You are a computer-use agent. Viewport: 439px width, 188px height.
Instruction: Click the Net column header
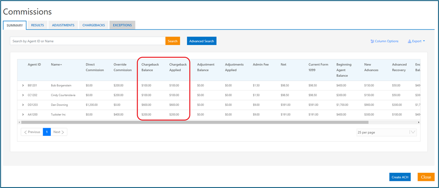point(283,64)
